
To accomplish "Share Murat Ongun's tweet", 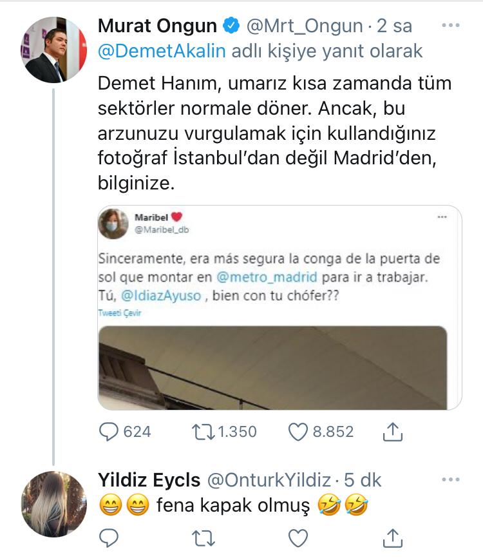I will click(392, 432).
